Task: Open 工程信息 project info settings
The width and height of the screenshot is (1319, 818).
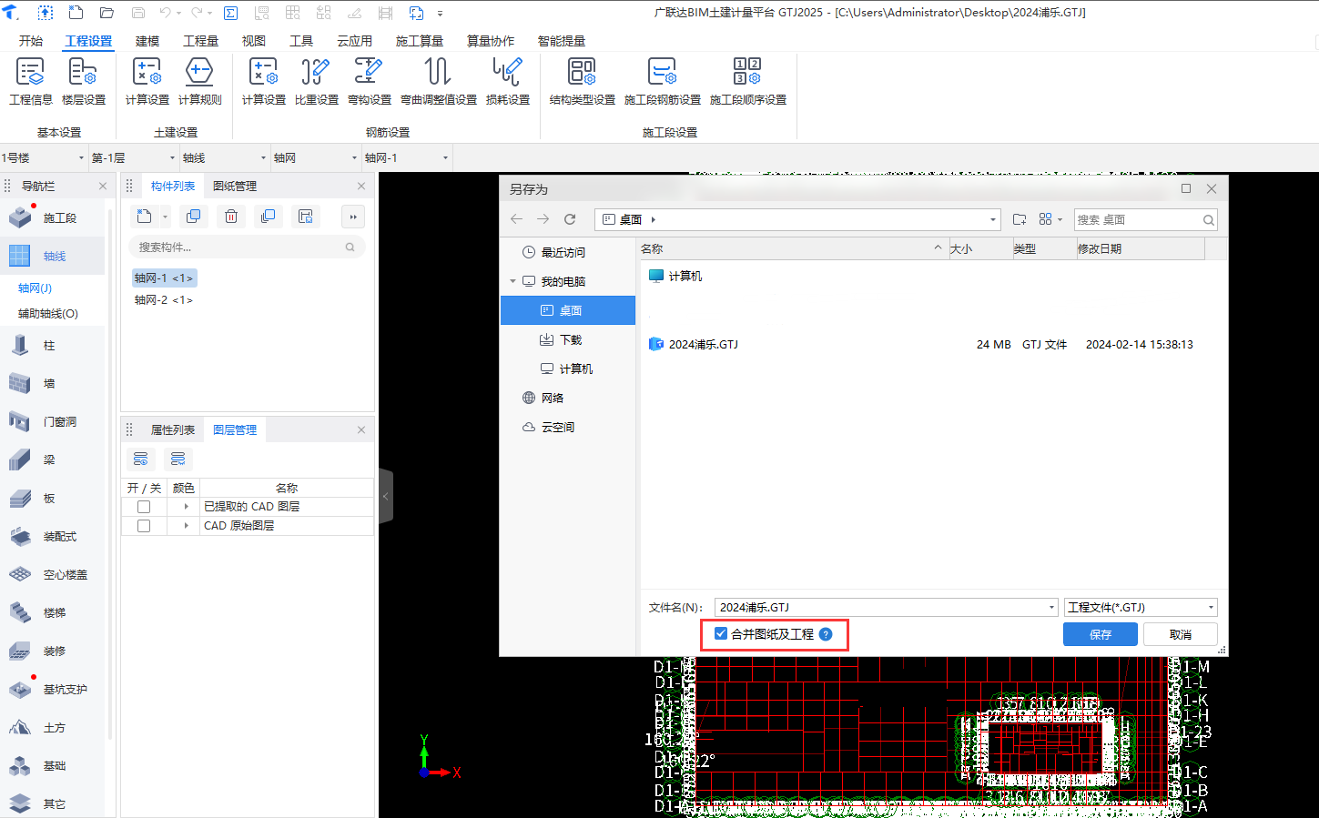Action: [x=31, y=81]
